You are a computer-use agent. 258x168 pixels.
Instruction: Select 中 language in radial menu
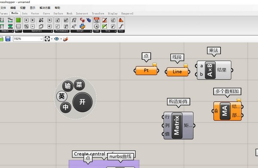(66, 107)
